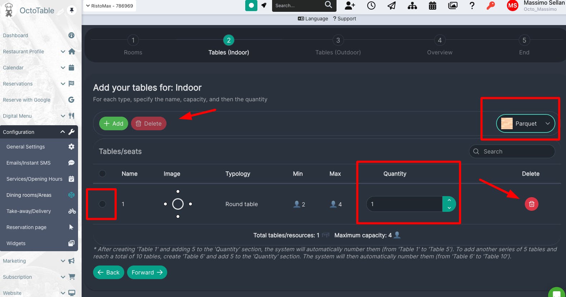Click the round table image
566x297 pixels.
pyautogui.click(x=178, y=204)
